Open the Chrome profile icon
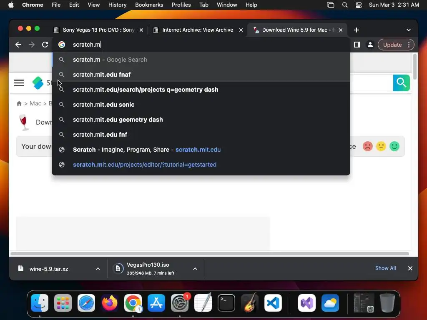427x320 pixels. click(x=370, y=45)
